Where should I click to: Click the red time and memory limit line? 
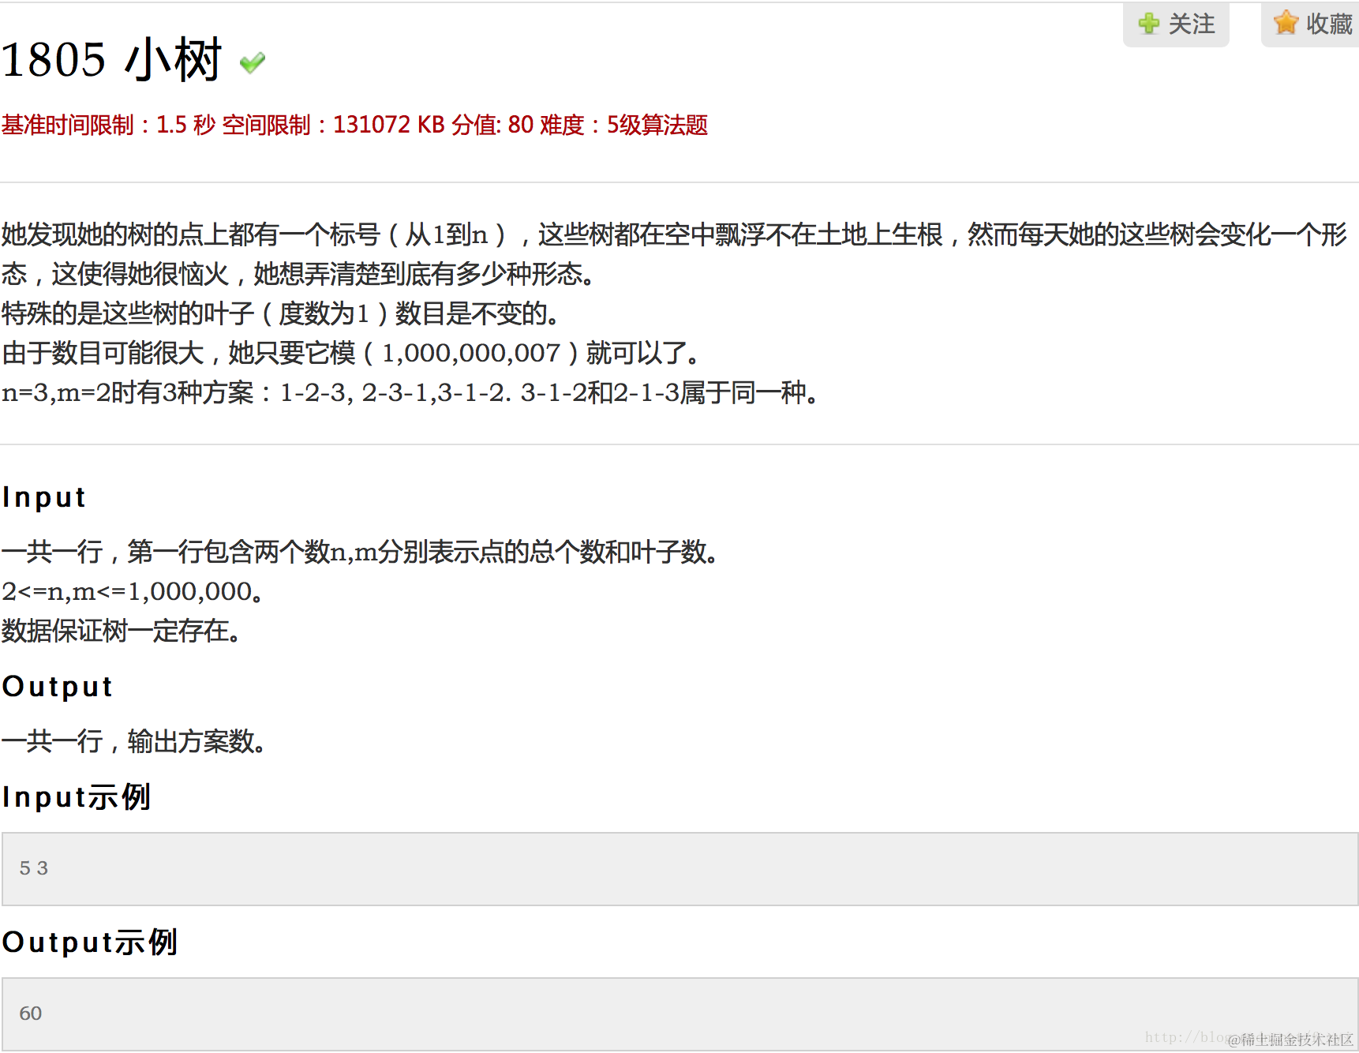(354, 125)
